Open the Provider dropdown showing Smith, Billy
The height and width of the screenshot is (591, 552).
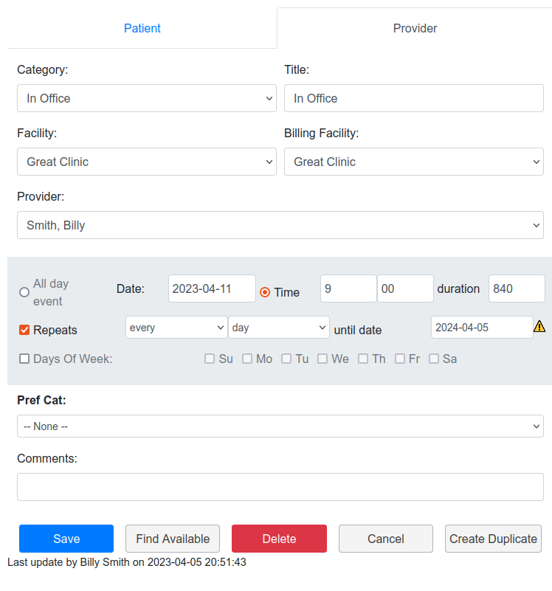[x=280, y=225]
